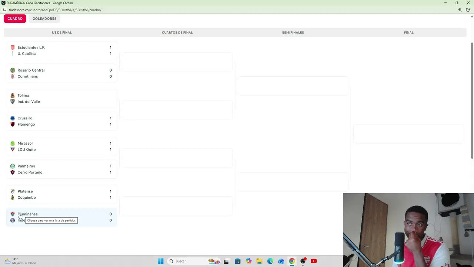The height and width of the screenshot is (267, 474).
Task: Click the Semifinales column header
Action: (x=293, y=33)
